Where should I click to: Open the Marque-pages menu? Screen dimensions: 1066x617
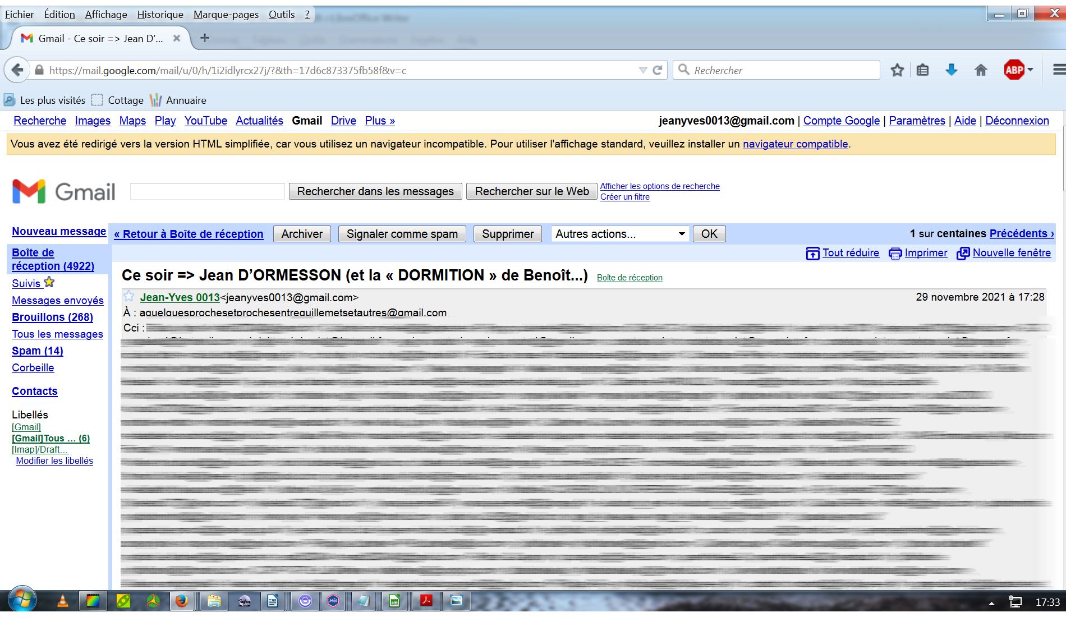click(226, 15)
